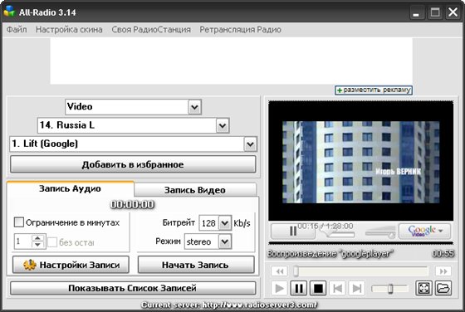Click the Previous track button
Screen dimensions: 465x312
click(x=337, y=288)
